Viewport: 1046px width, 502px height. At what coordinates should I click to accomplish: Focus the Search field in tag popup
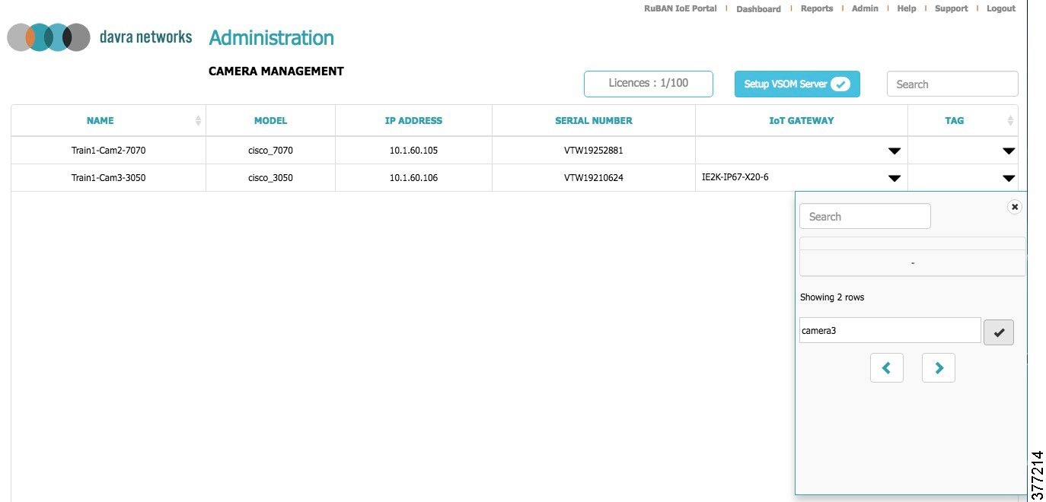pos(865,216)
